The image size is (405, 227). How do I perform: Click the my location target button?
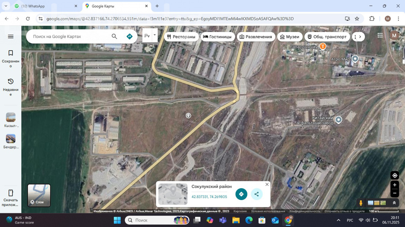[395, 175]
